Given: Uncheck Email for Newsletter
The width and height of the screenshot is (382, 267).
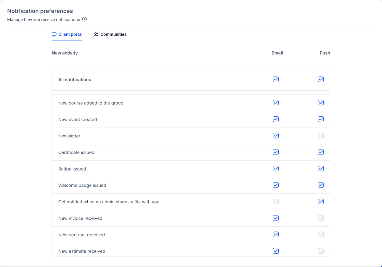Looking at the screenshot, I should 276,136.
